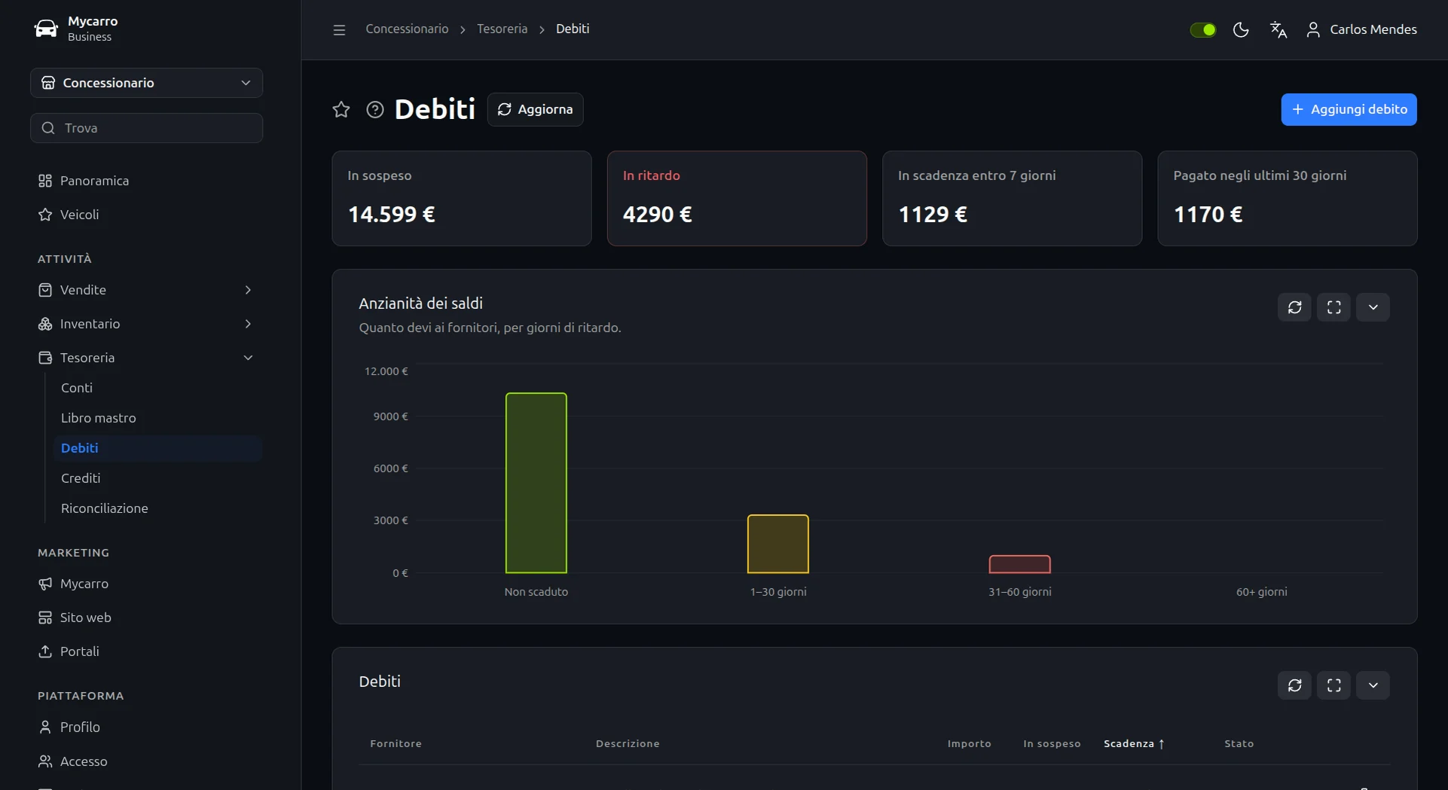Toggle the sidebar hamburger menu icon

pyautogui.click(x=339, y=29)
